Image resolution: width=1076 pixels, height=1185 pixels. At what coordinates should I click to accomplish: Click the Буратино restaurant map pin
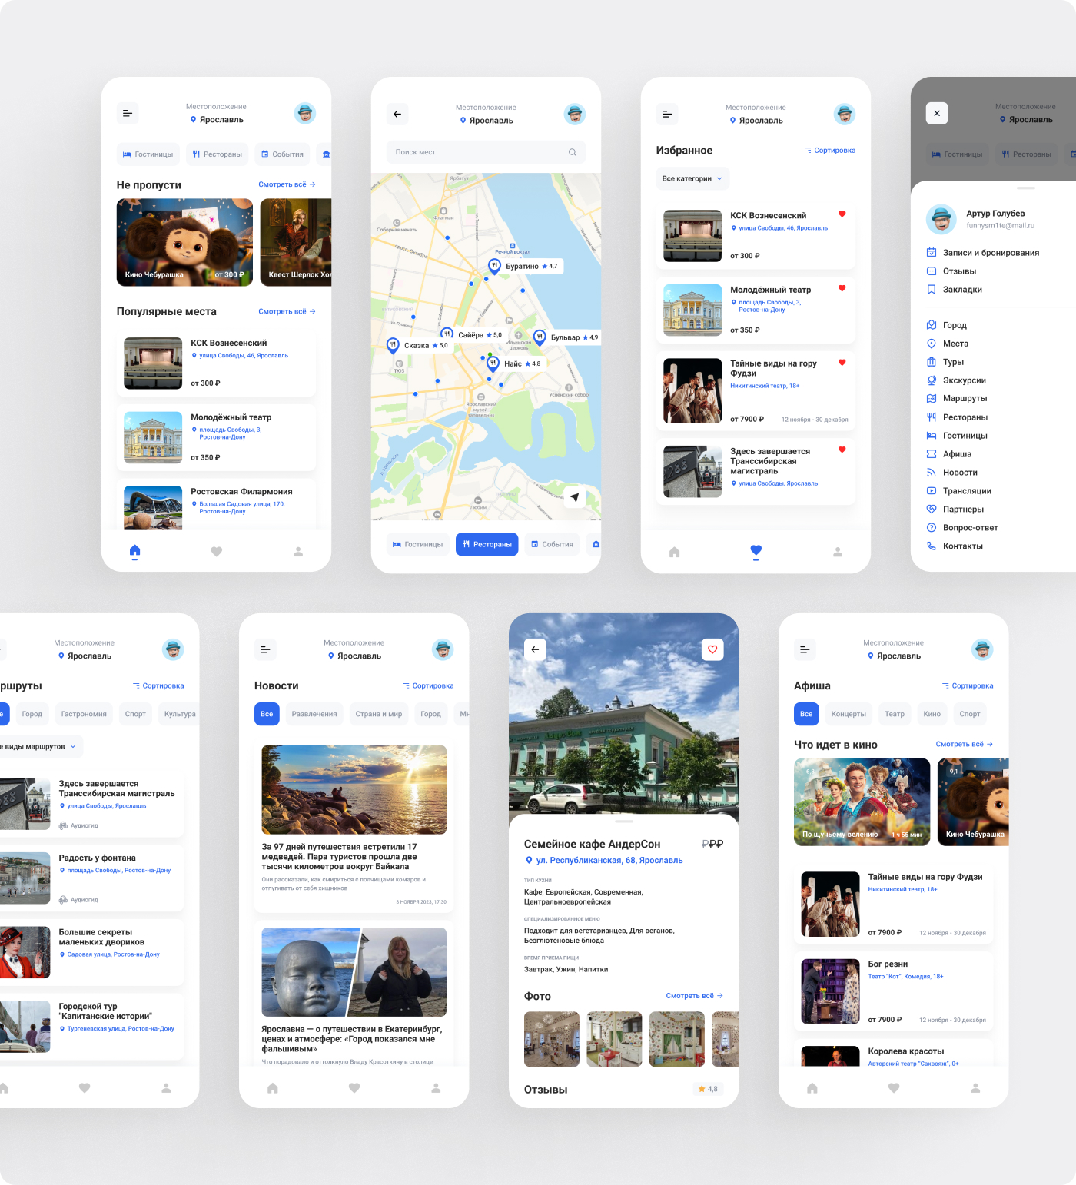[x=494, y=266]
